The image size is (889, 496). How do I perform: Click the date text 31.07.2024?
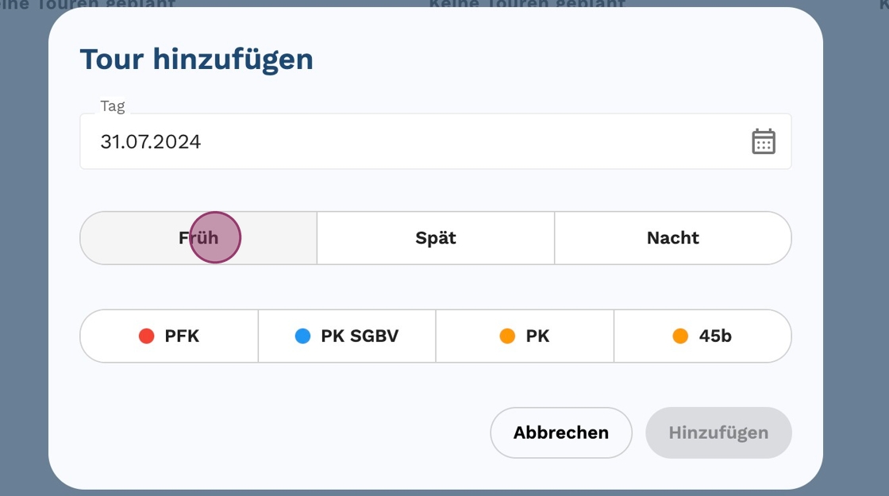pyautogui.click(x=151, y=142)
